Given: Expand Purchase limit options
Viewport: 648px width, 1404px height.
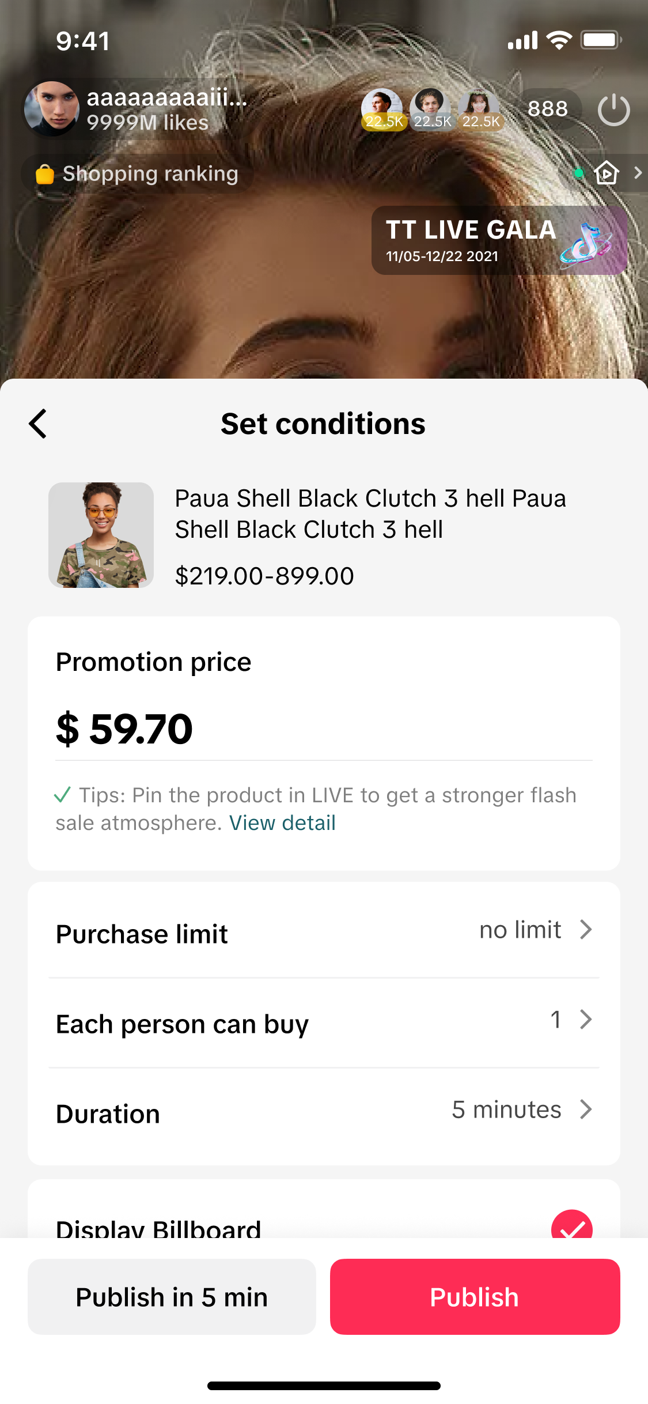Looking at the screenshot, I should click(x=536, y=930).
